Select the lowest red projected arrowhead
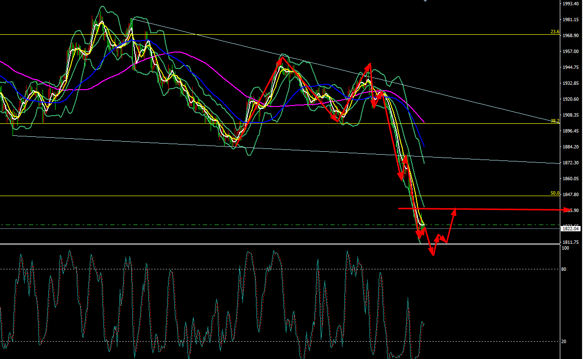Viewport: 583px width, 359px height. pyautogui.click(x=433, y=253)
